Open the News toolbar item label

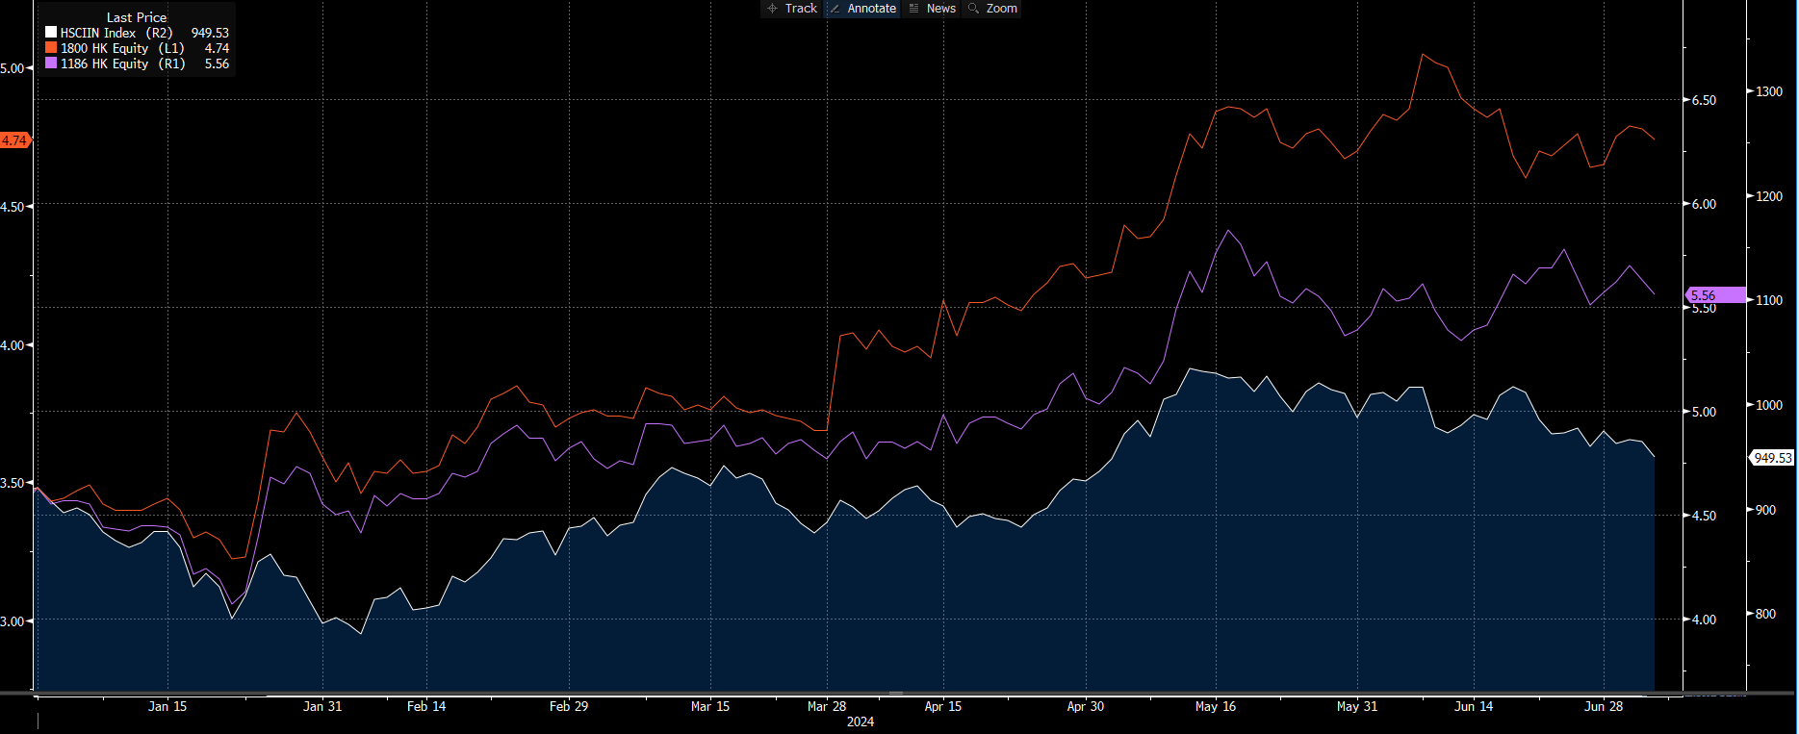[940, 9]
